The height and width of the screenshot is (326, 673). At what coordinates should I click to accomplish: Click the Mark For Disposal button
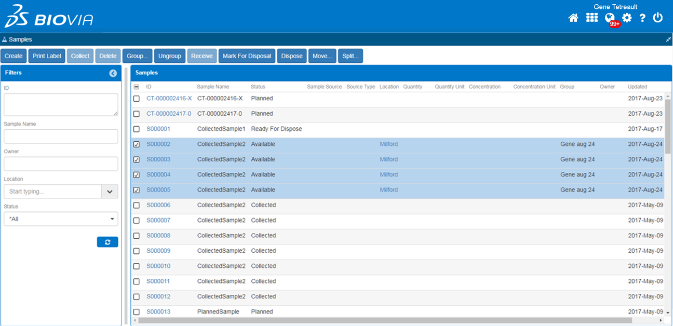[247, 56]
